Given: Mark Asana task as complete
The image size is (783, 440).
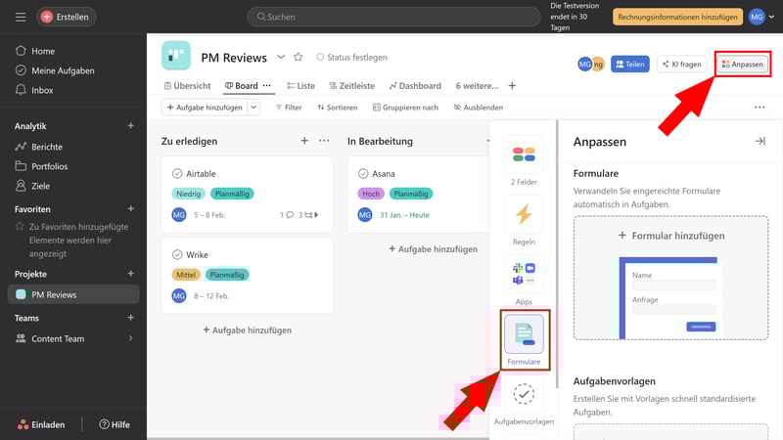Looking at the screenshot, I should point(363,173).
